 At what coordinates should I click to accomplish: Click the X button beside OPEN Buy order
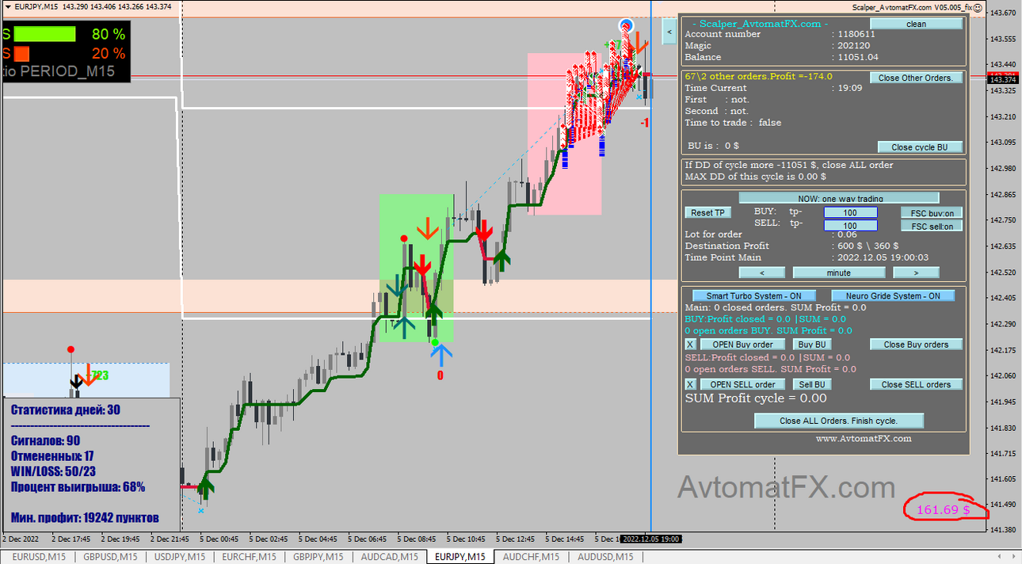tap(690, 344)
